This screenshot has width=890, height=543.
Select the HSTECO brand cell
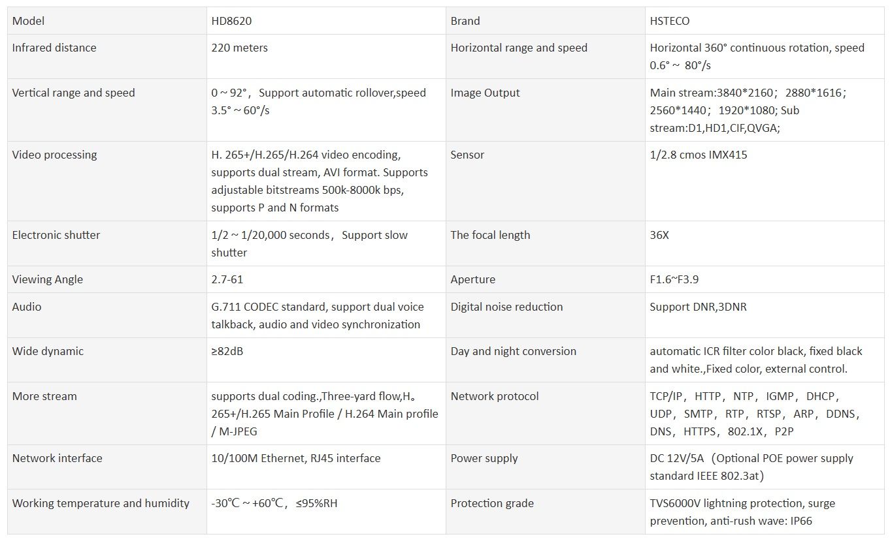[764, 21]
